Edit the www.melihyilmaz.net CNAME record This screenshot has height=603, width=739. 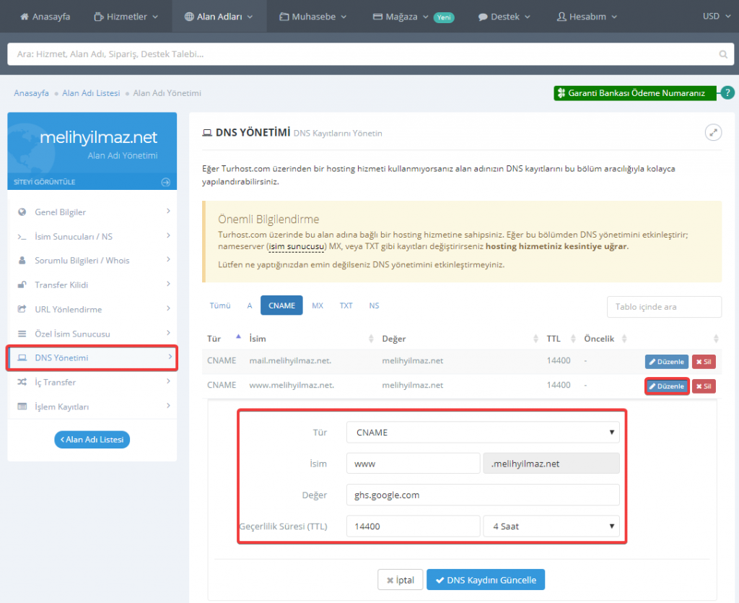[x=666, y=386]
